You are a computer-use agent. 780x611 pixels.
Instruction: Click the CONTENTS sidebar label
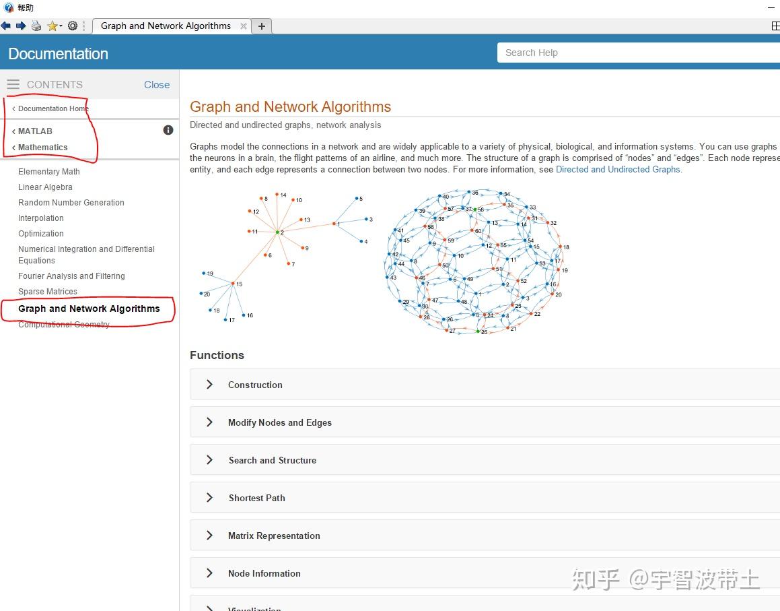click(55, 85)
